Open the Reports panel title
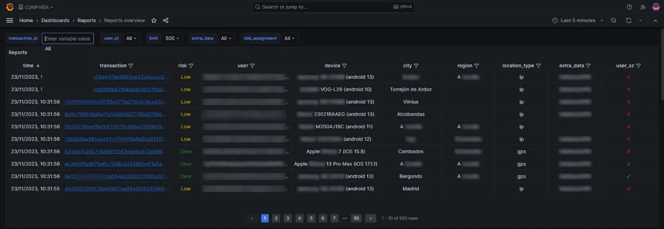Screen dimensions: 664x229 coord(18,53)
